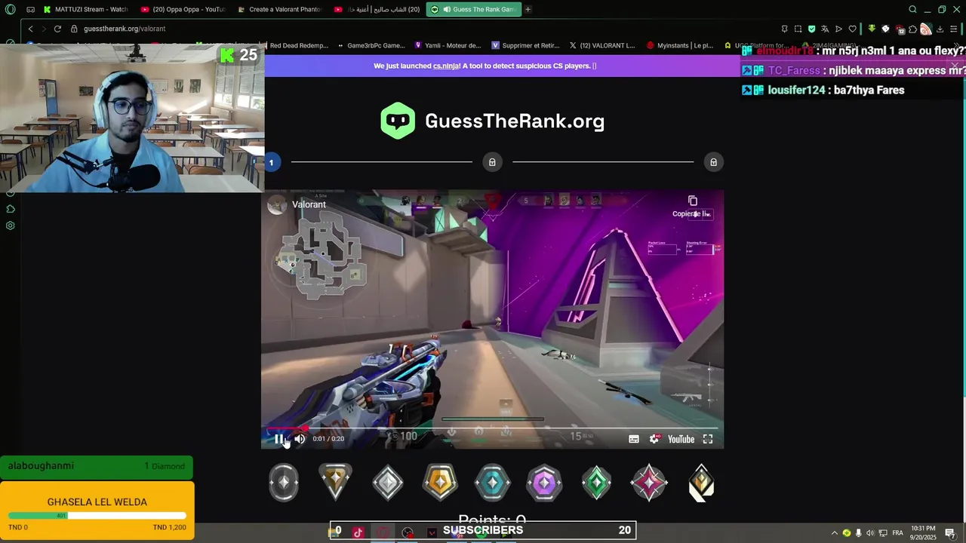Viewport: 966px width, 543px height.
Task: Guess the Ascendant rank
Action: [x=596, y=483]
